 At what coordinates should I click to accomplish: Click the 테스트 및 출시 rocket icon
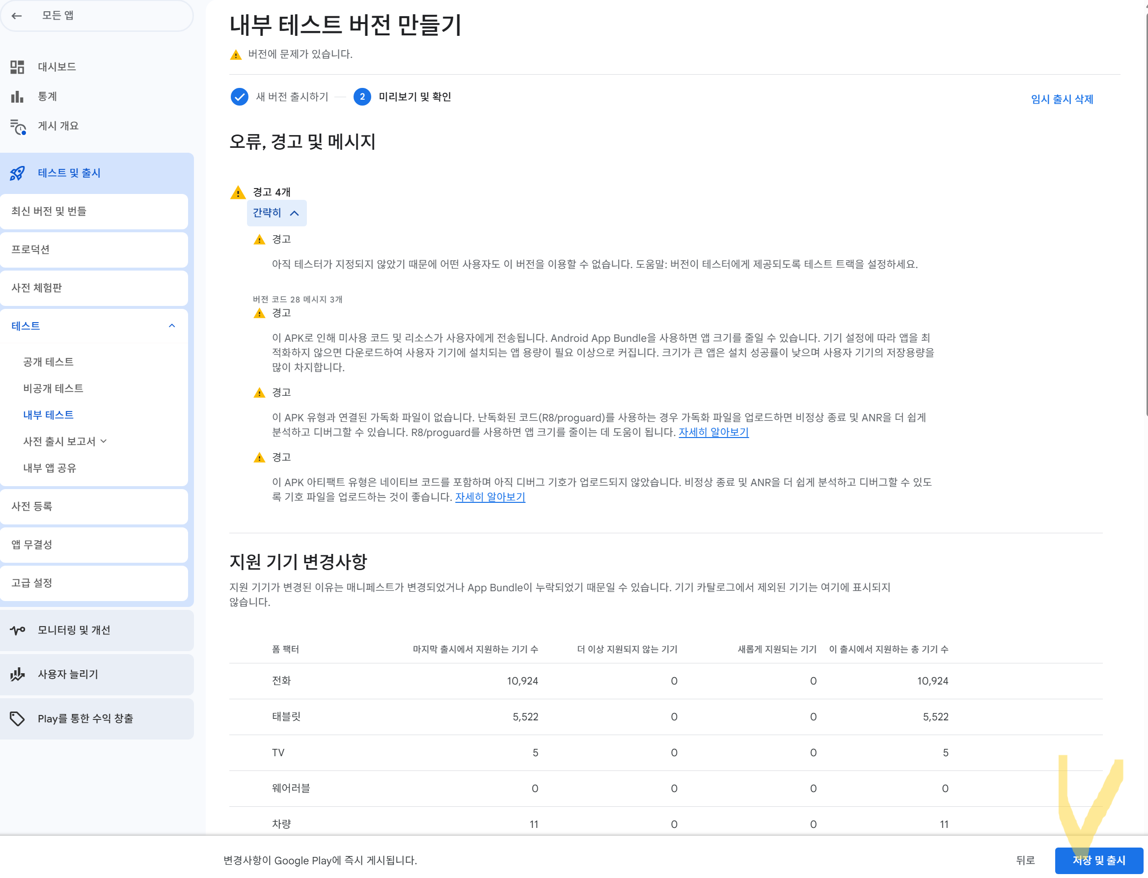click(17, 173)
